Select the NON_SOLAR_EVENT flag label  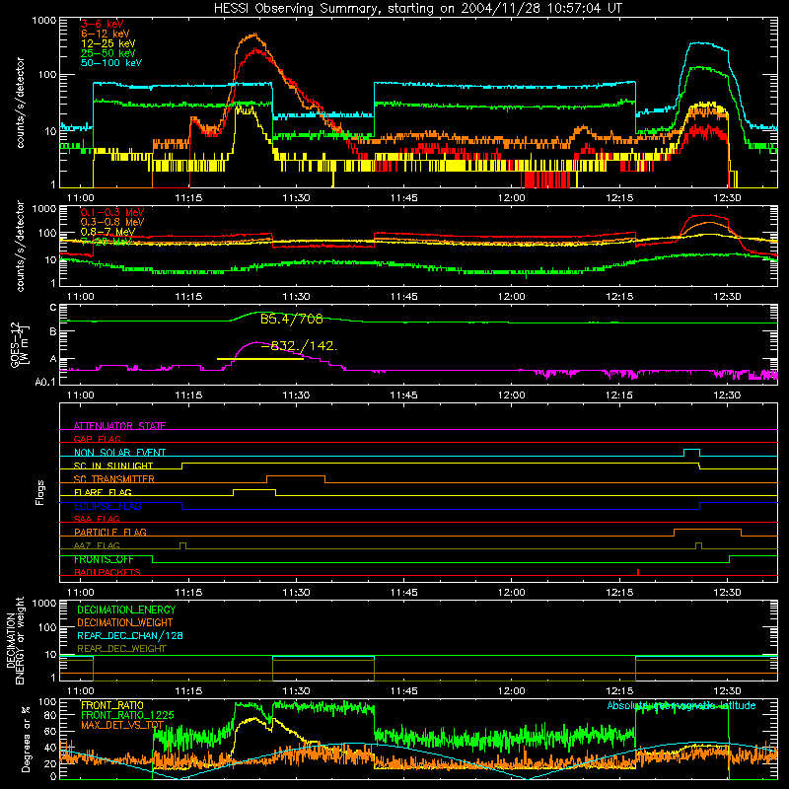tap(119, 453)
